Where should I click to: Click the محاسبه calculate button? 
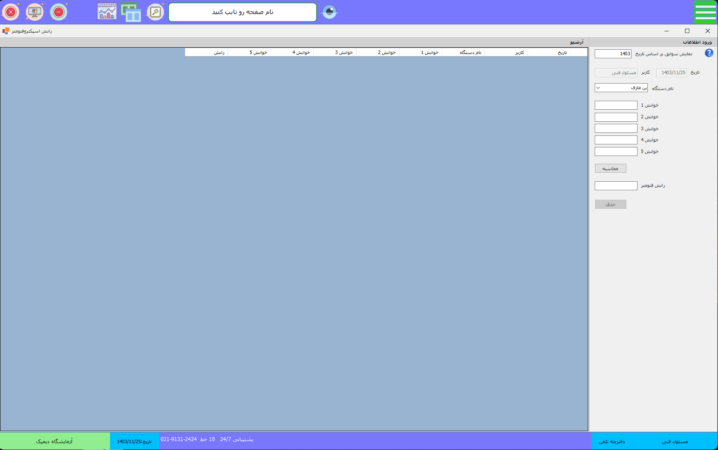(x=611, y=168)
